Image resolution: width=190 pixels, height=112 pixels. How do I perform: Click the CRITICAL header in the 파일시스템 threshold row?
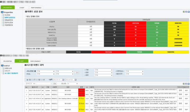109,52
